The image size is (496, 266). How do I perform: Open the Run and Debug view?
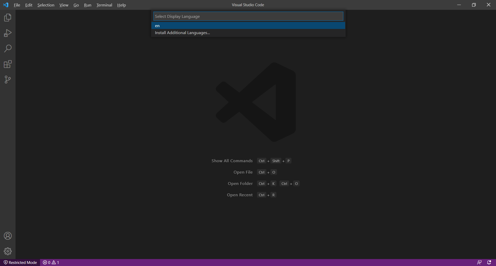(x=8, y=33)
